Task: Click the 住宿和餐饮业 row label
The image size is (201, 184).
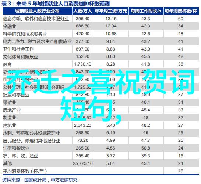Action: (x=16, y=148)
